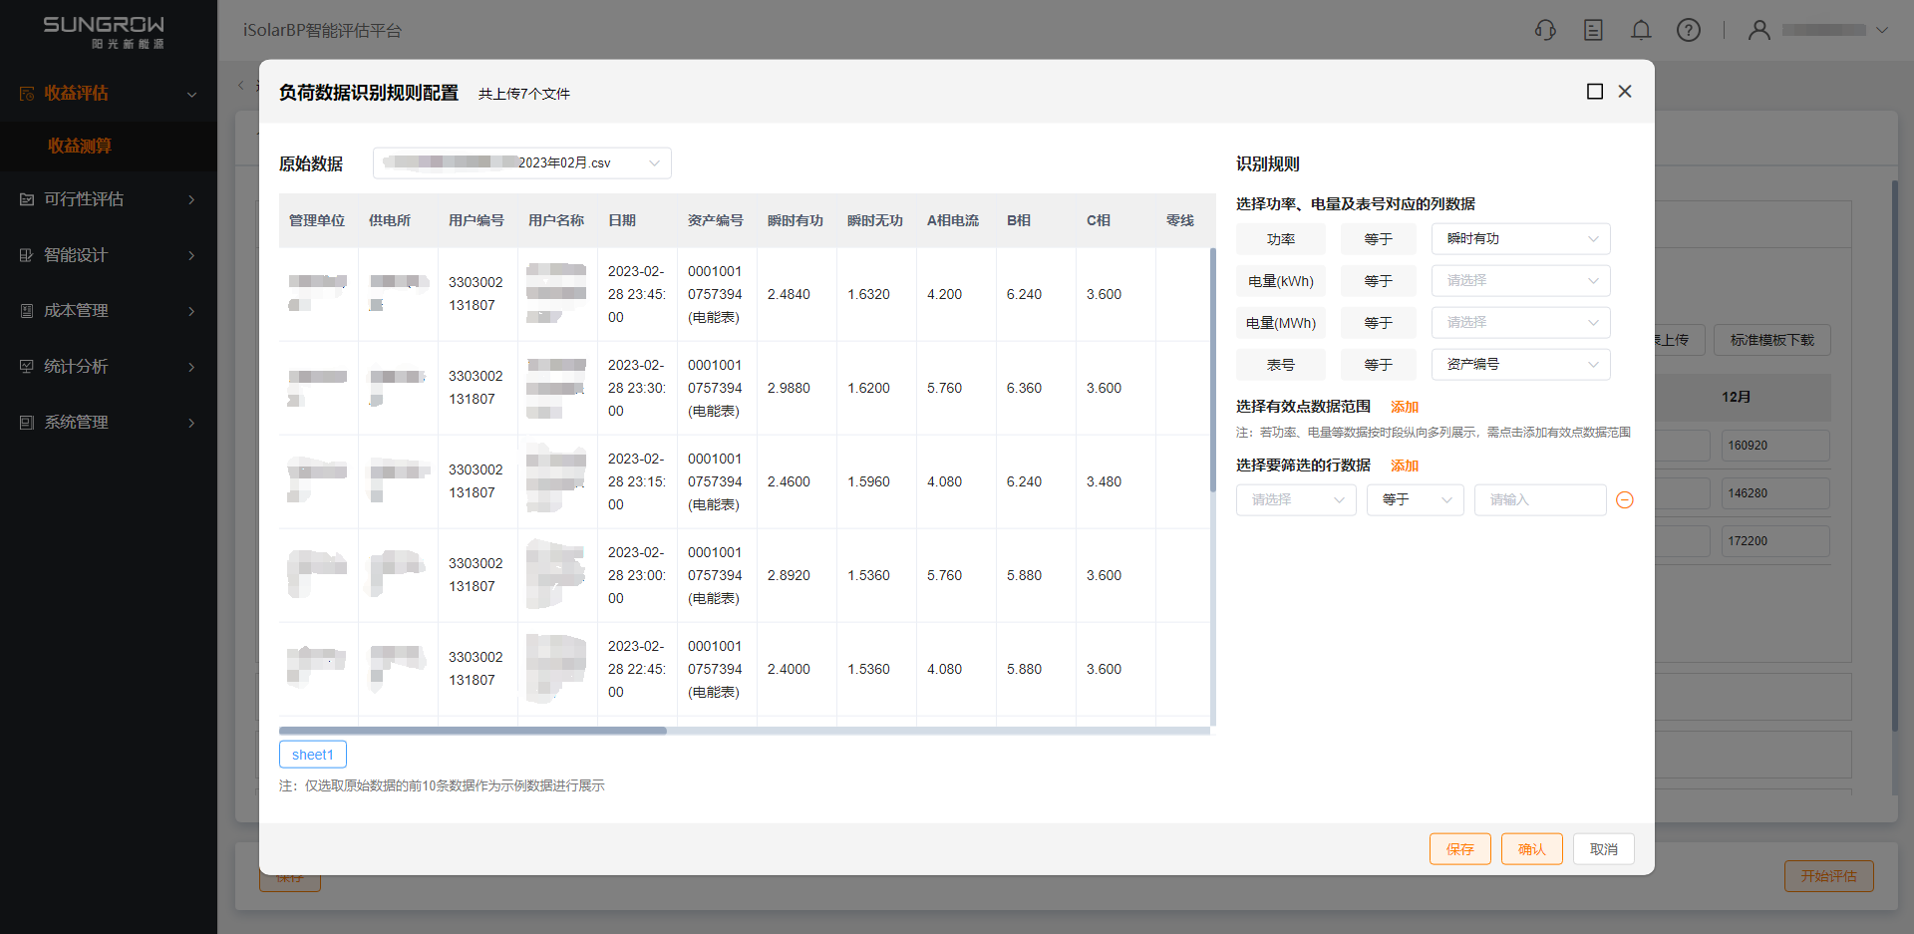1914x934 pixels.
Task: Select the sheet1 tab
Action: pyautogui.click(x=313, y=755)
